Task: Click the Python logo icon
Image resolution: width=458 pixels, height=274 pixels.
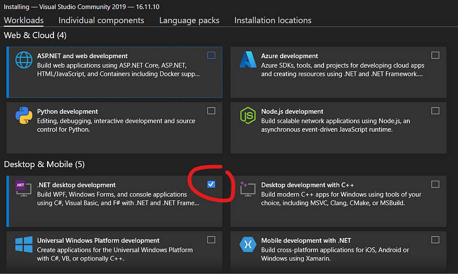Action: click(x=24, y=115)
